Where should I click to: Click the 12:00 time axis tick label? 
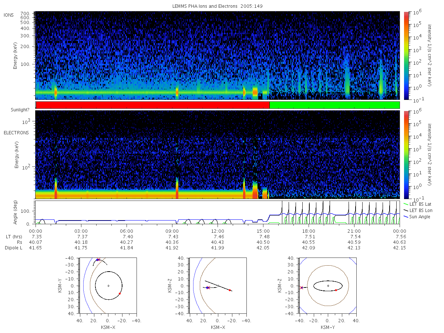click(x=218, y=231)
